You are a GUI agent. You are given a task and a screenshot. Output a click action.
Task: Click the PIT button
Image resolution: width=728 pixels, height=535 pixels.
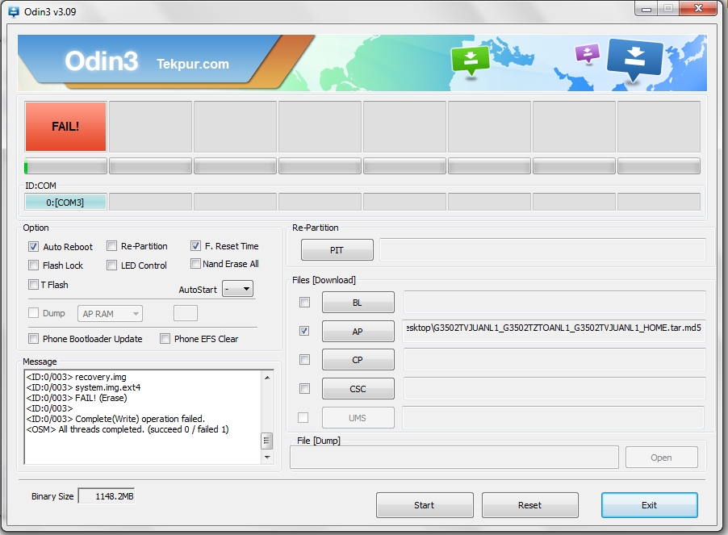[337, 250]
